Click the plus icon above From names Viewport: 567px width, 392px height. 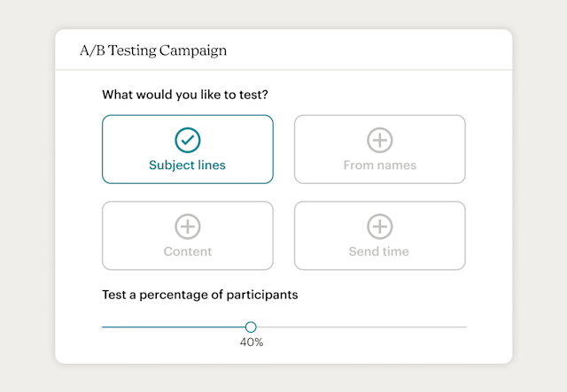coord(379,140)
